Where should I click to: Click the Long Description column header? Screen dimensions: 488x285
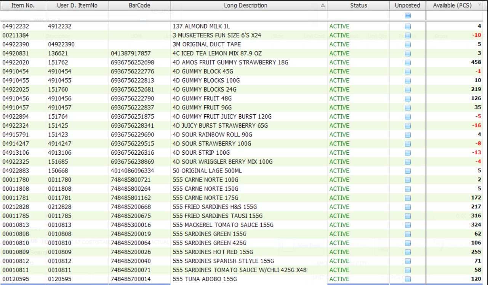coord(249,6)
